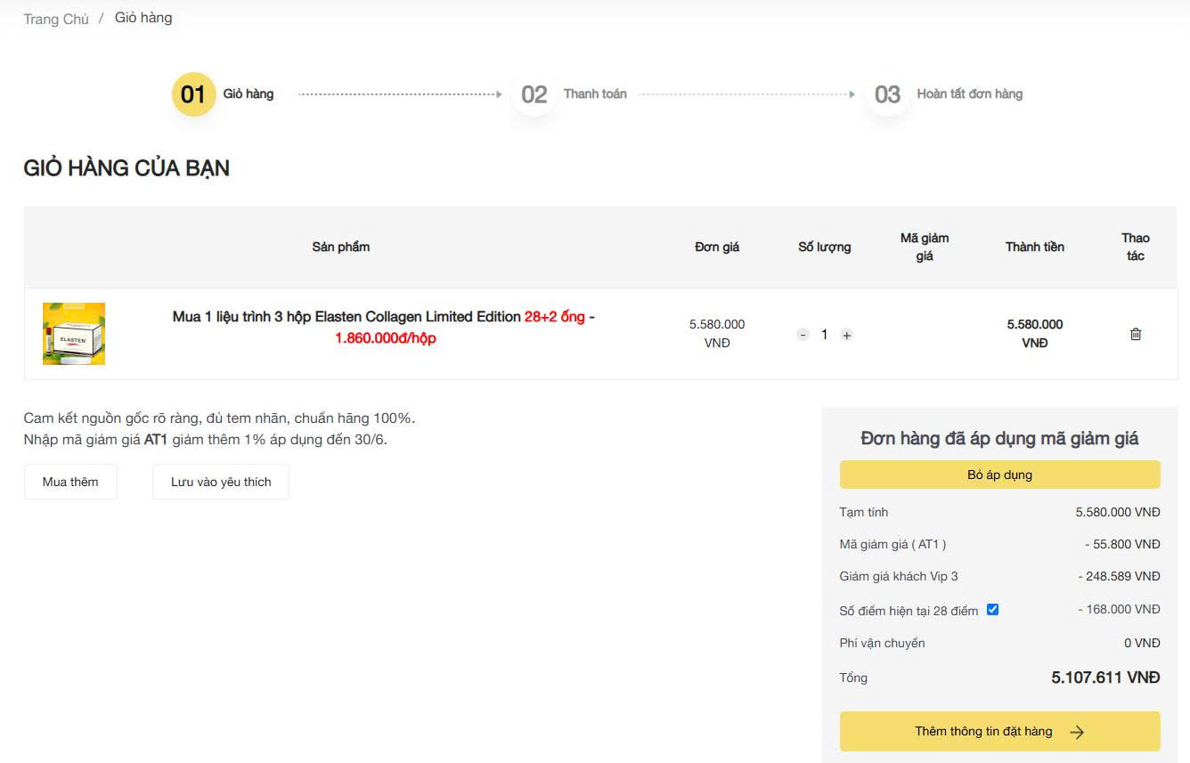Click the Giỏ hàng breadcrumb
1190x763 pixels.
[x=143, y=18]
